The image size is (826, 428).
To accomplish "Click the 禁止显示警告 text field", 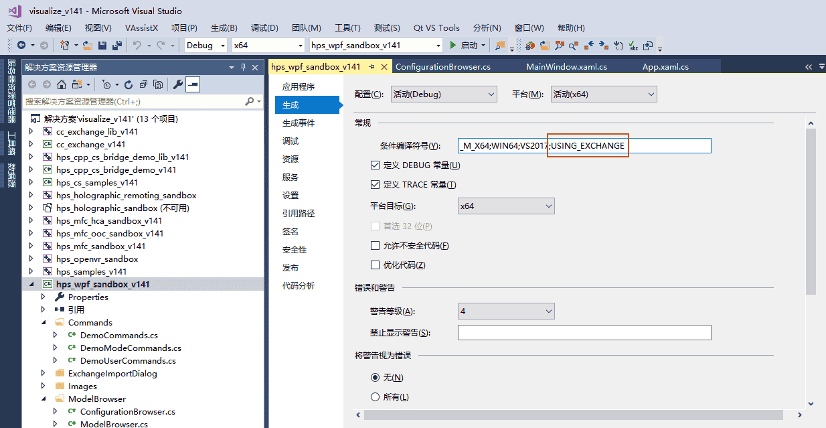I will coord(584,332).
